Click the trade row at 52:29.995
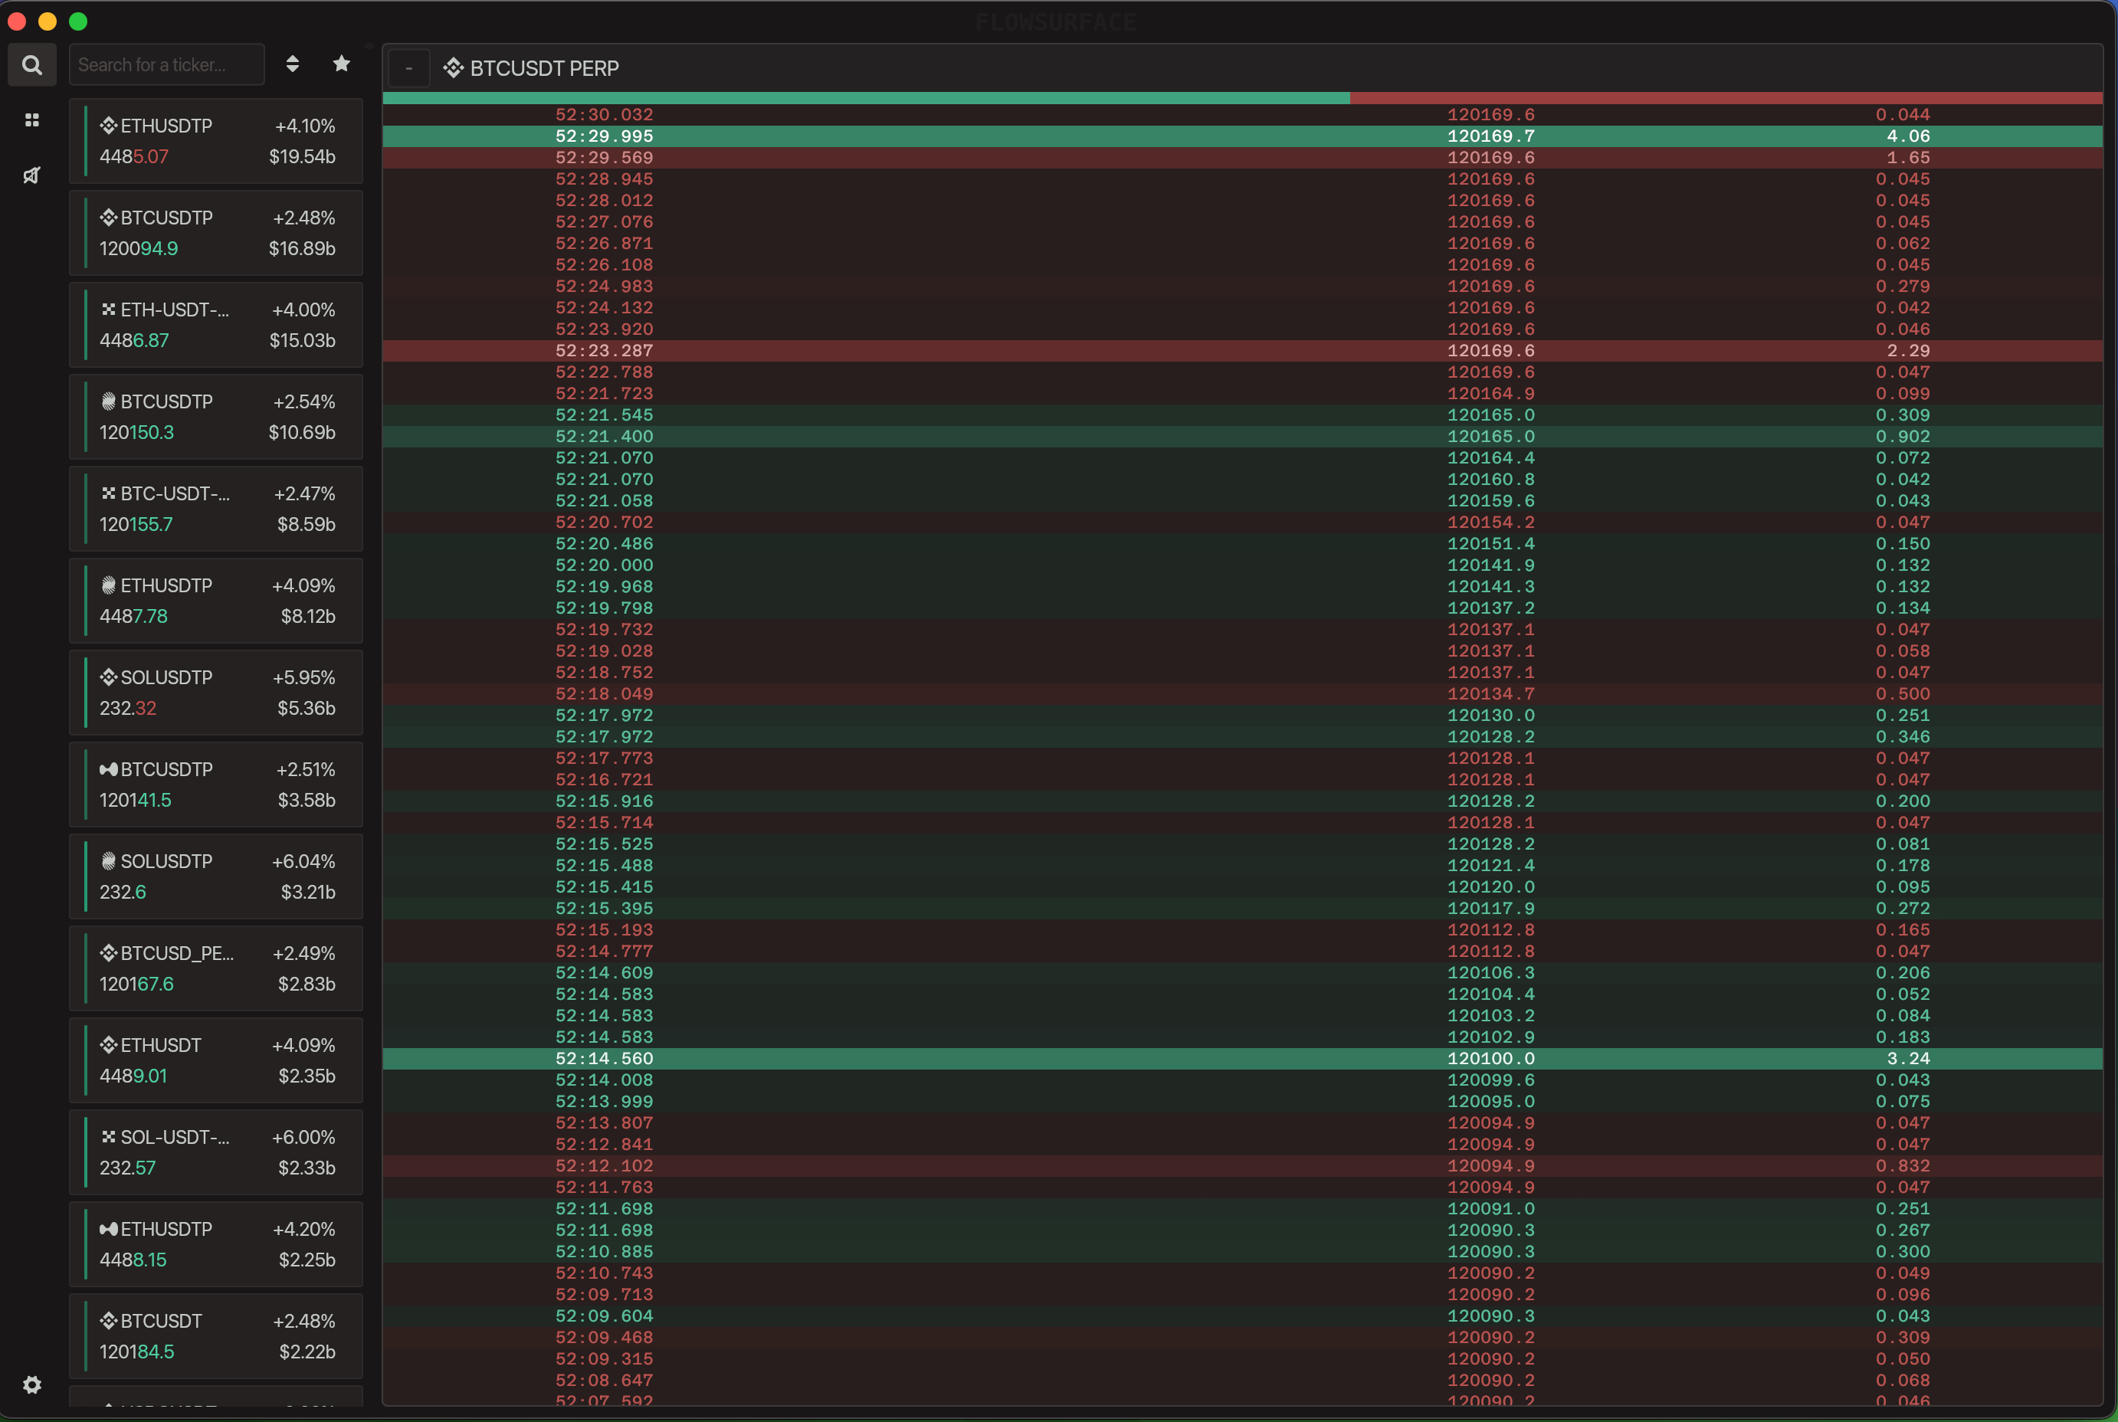2118x1422 pixels. pyautogui.click(x=1243, y=136)
